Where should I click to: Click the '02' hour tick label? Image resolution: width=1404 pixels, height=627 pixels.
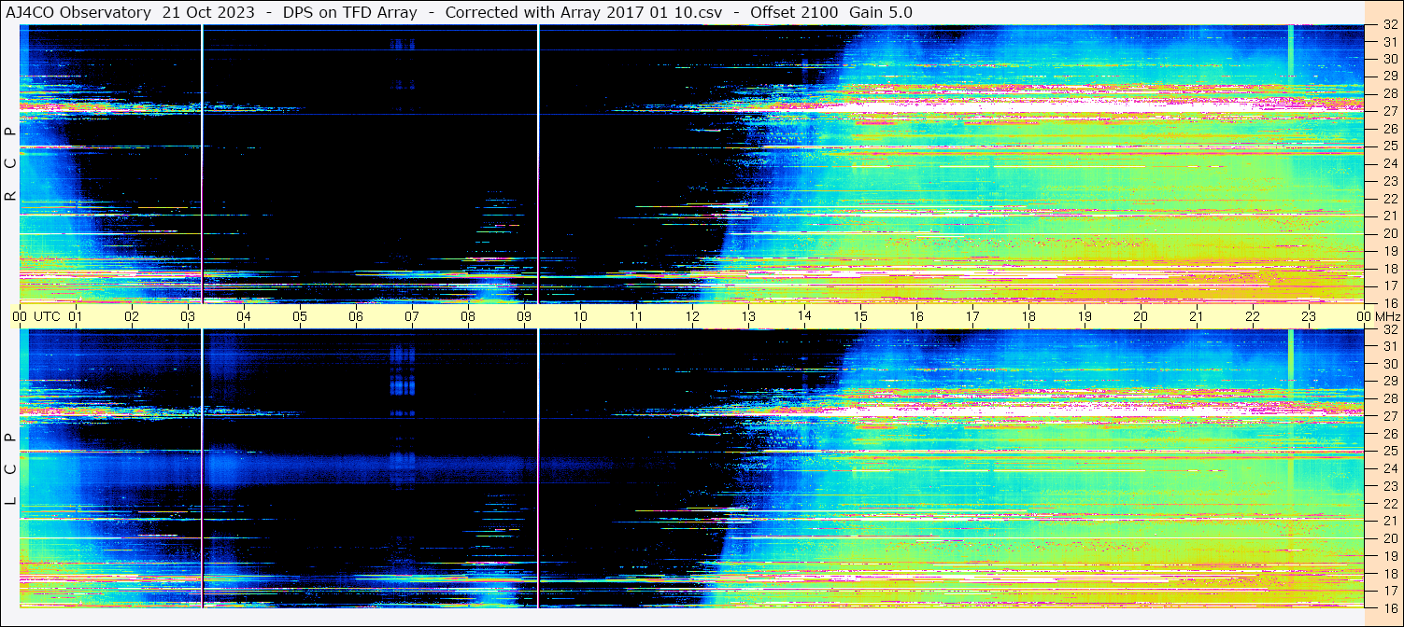[132, 316]
